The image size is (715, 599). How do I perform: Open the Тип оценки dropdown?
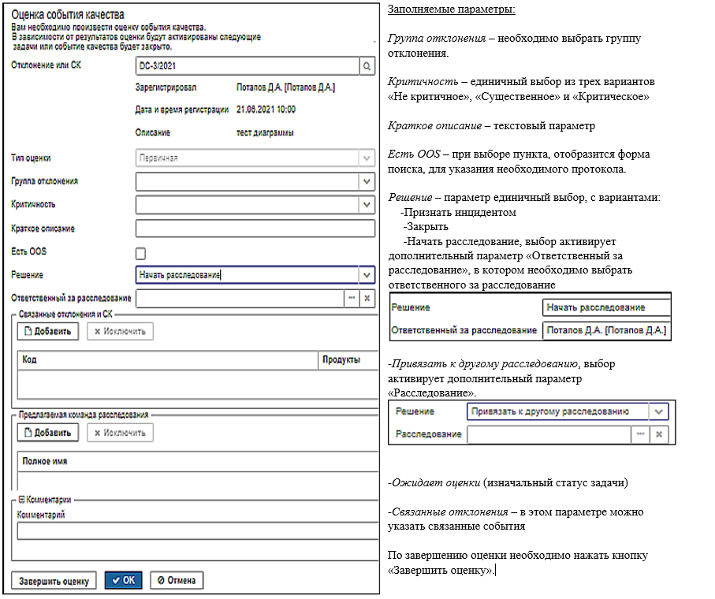click(367, 158)
